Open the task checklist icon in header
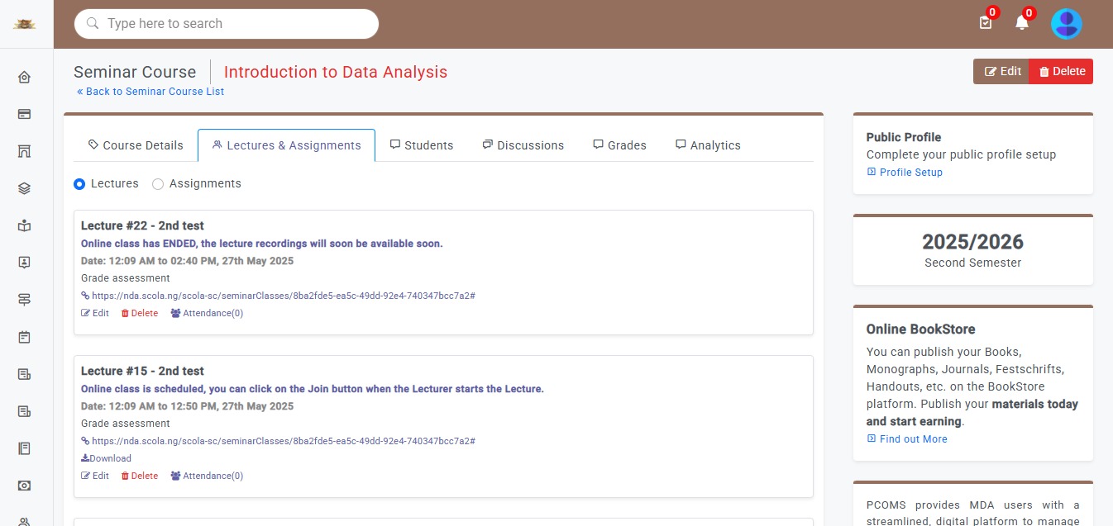The height and width of the screenshot is (526, 1113). tap(985, 23)
